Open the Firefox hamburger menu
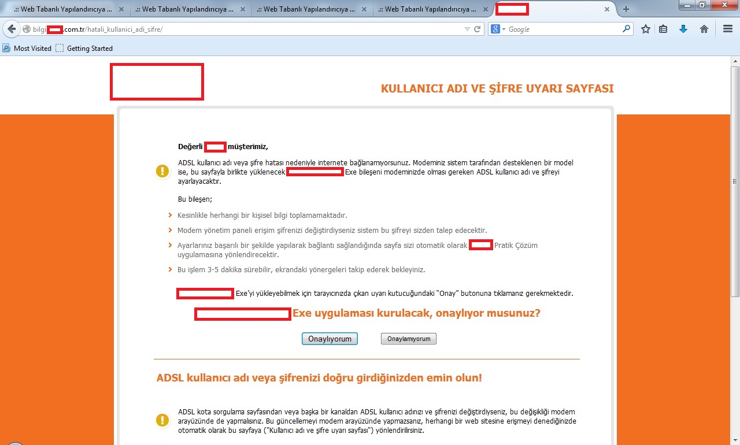 click(728, 29)
